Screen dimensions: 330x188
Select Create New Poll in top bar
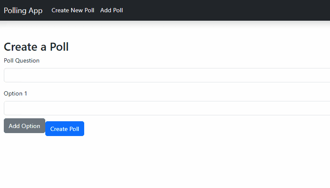click(73, 11)
